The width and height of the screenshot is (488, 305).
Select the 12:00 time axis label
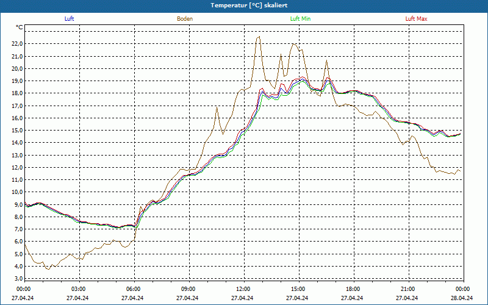click(x=243, y=289)
